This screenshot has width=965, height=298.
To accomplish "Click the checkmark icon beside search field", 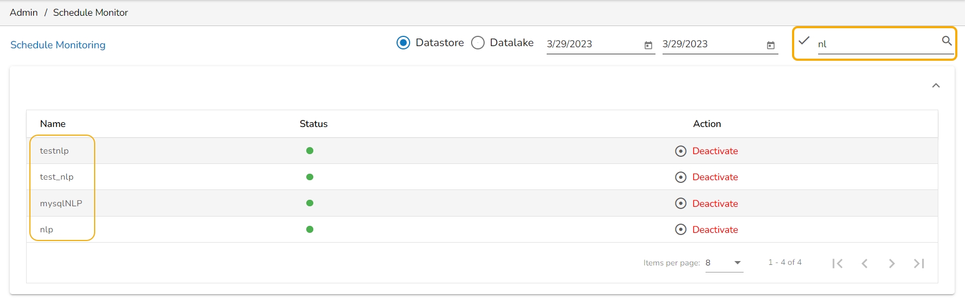I will coord(804,41).
